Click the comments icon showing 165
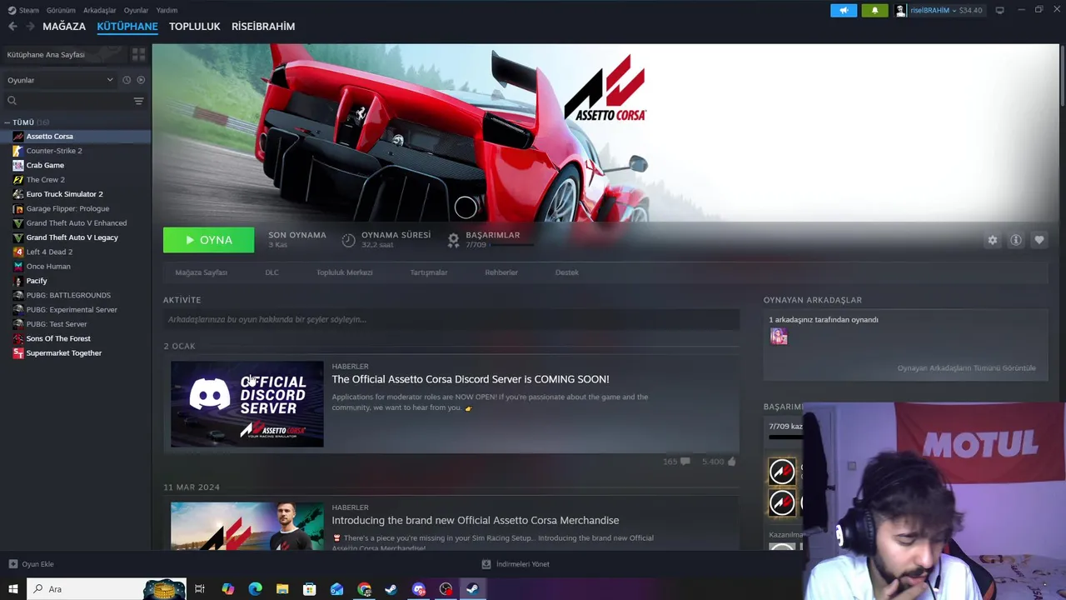The width and height of the screenshot is (1066, 600). pyautogui.click(x=685, y=462)
